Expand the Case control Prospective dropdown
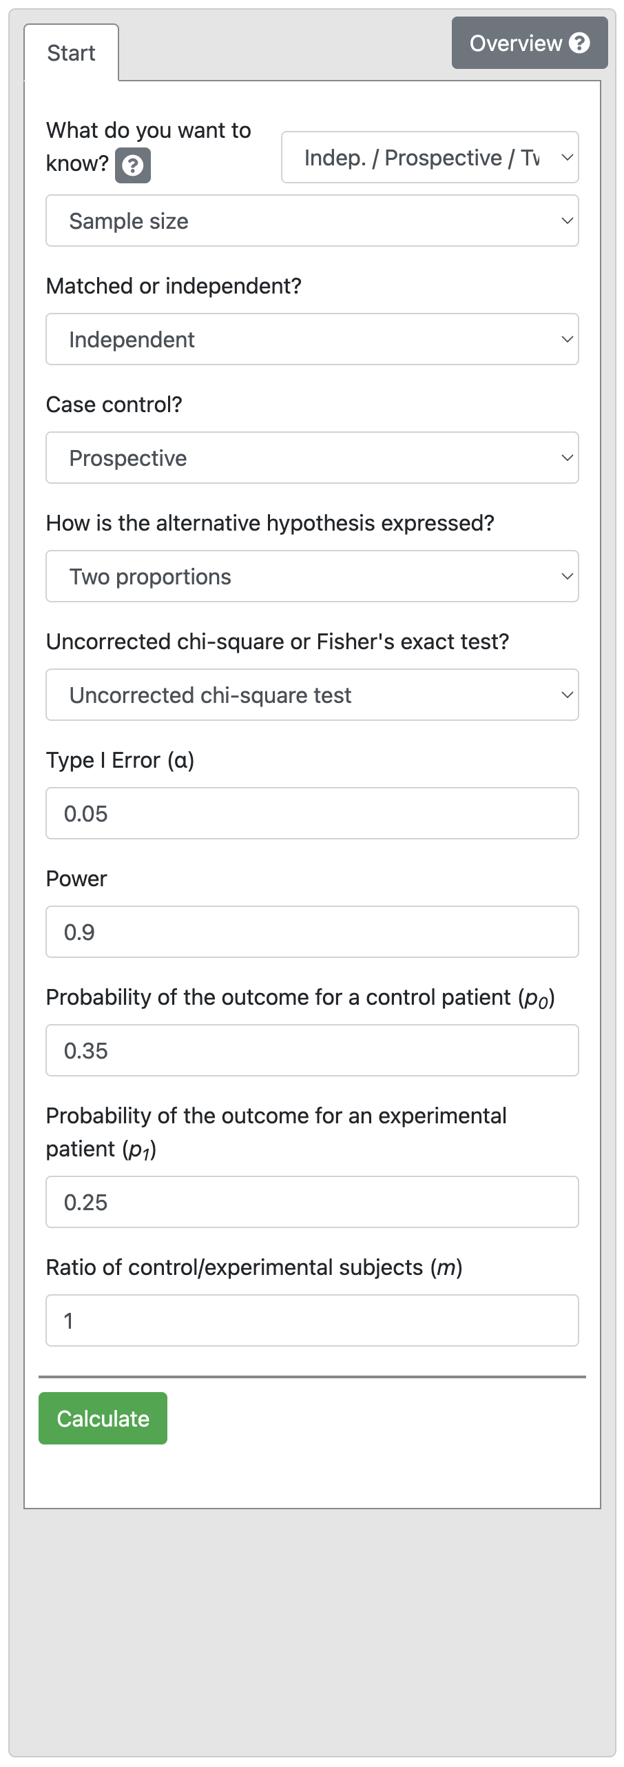624x1767 pixels. click(x=311, y=458)
